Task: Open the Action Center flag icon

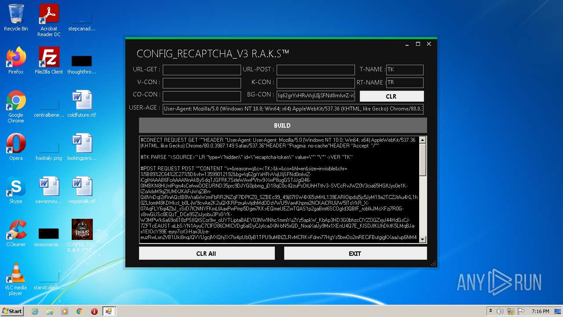Action: (x=521, y=311)
